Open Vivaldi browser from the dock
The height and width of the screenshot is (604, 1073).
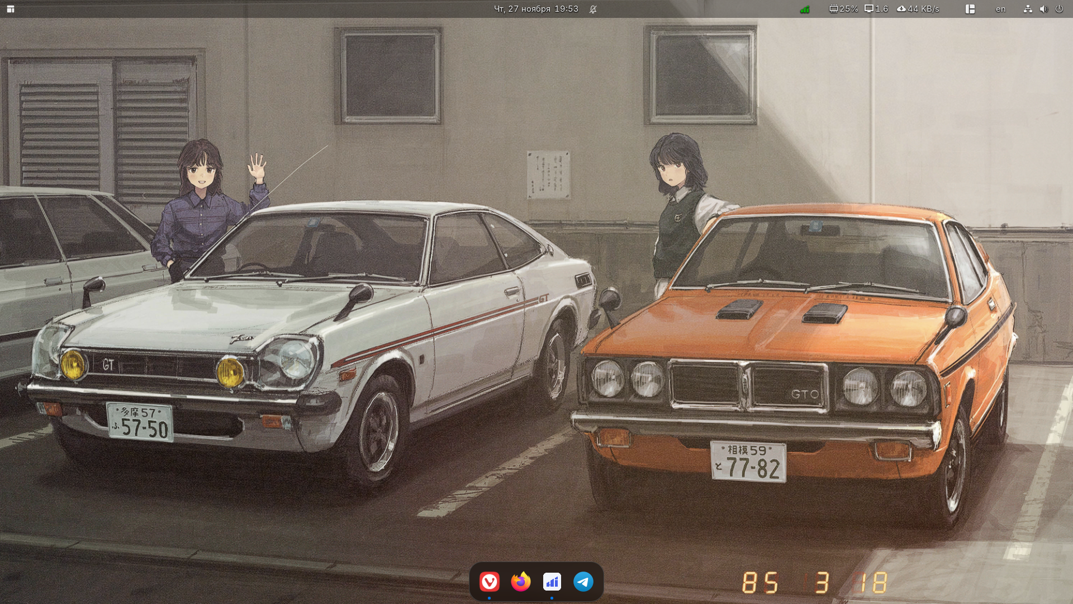point(490,582)
